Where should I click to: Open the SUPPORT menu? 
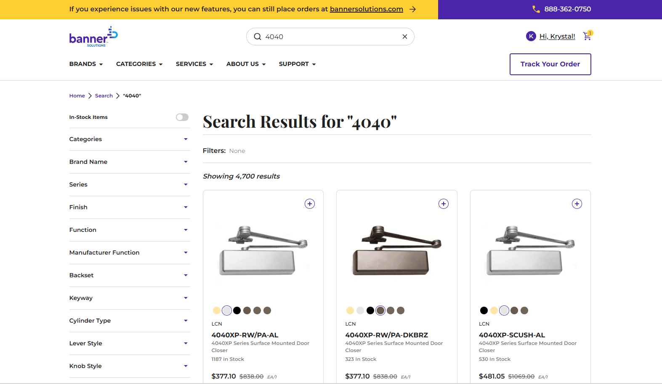(x=297, y=64)
